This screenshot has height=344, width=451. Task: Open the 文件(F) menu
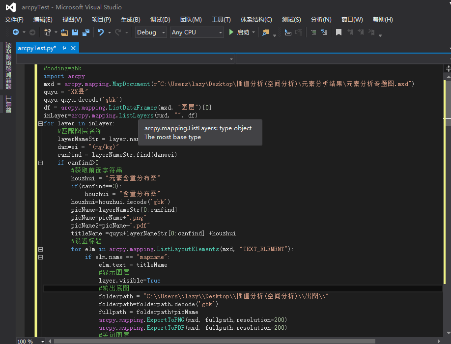pyautogui.click(x=14, y=20)
